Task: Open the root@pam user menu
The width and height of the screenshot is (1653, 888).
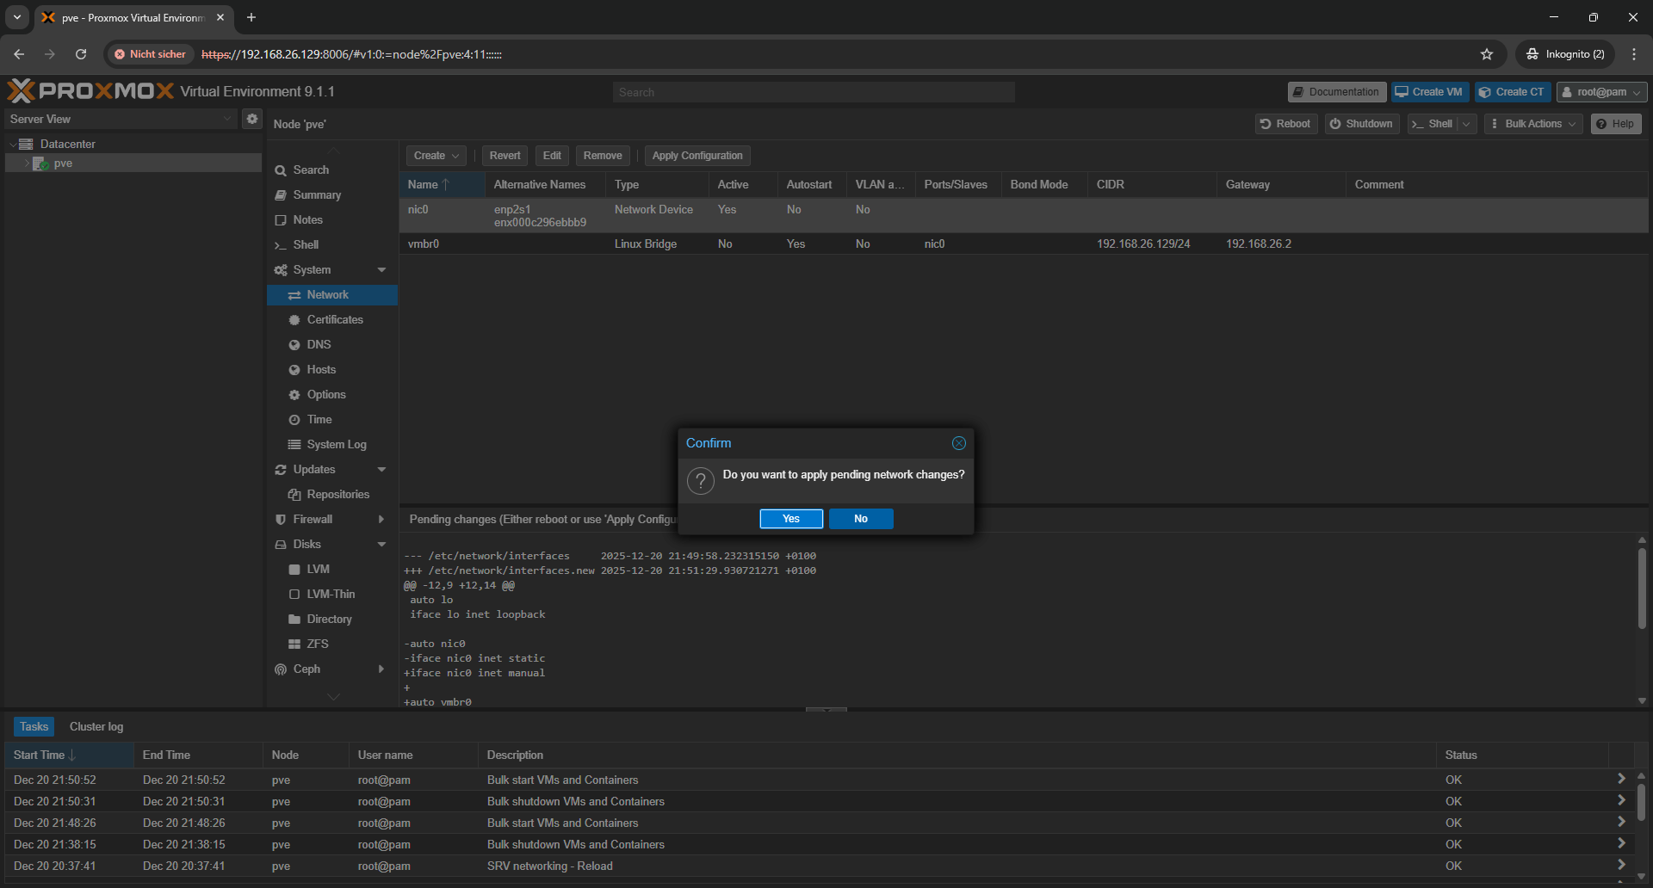Action: click(1600, 92)
